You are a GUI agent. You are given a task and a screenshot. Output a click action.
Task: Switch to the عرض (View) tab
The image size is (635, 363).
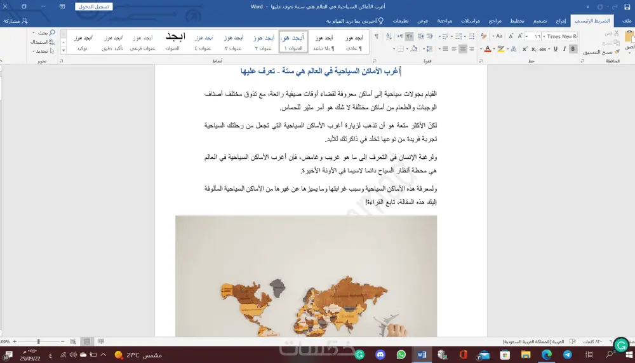pos(423,21)
